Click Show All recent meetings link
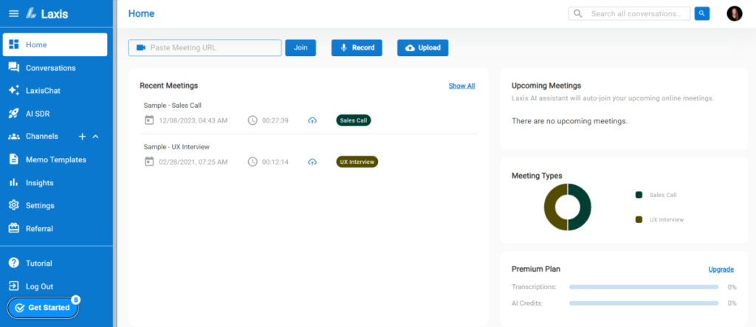Image resolution: width=756 pixels, height=327 pixels. tap(461, 86)
